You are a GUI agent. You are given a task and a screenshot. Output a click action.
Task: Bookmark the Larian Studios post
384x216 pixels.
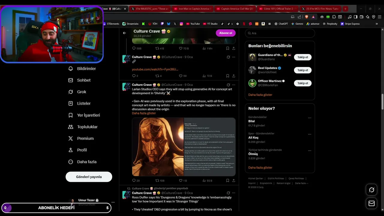pos(228,181)
